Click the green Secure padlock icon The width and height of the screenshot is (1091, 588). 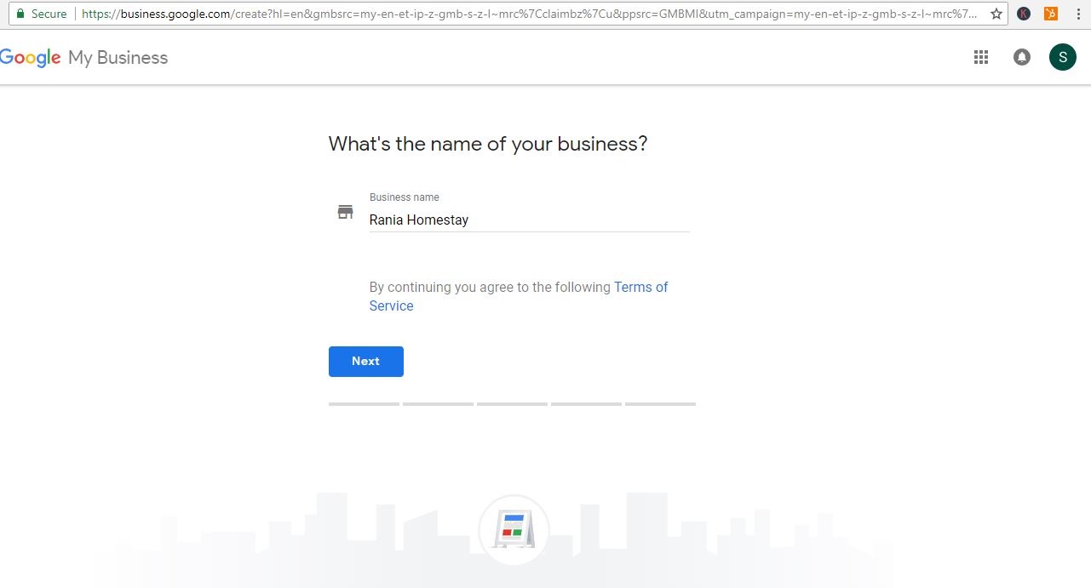pos(20,14)
